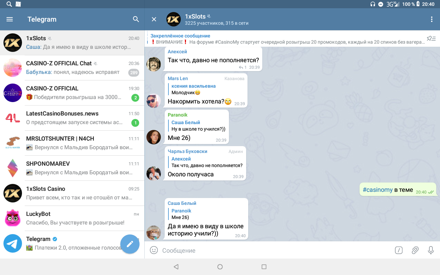Screen dimensions: 440x275
Task: Open LatestCasinoBonuses.news channel
Action: (x=72, y=118)
